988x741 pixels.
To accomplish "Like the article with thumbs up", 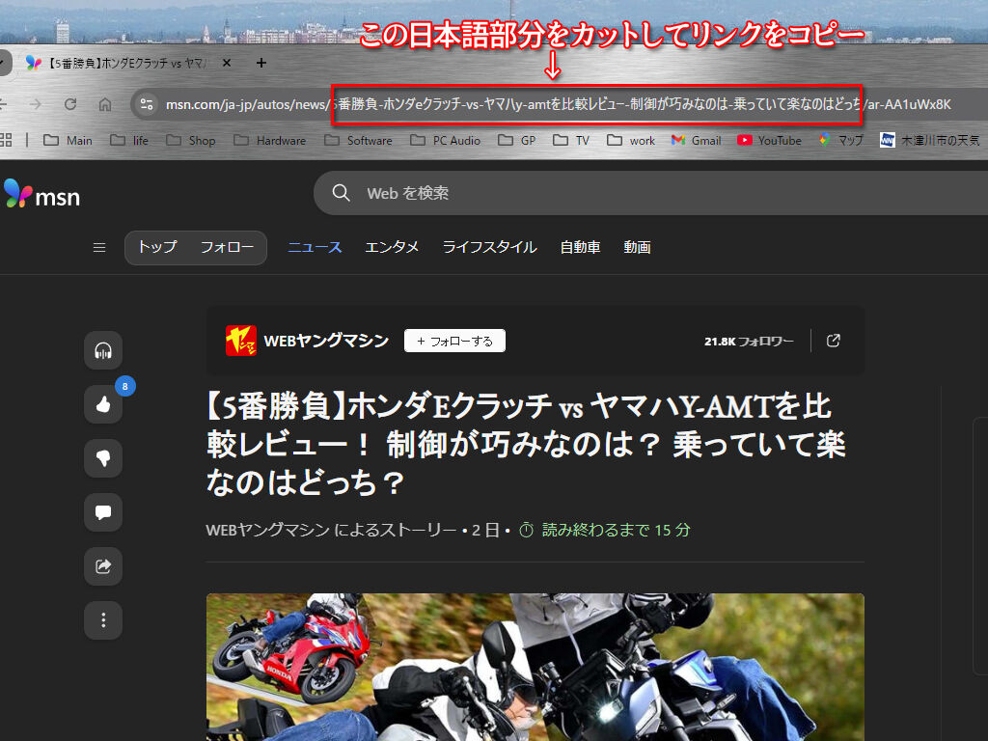I will pos(103,404).
